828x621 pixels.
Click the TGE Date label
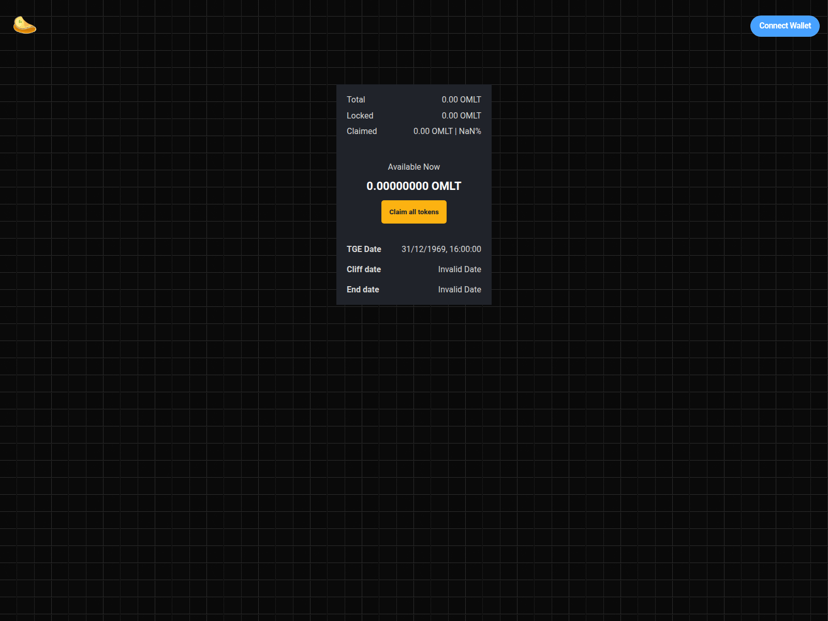pos(364,249)
